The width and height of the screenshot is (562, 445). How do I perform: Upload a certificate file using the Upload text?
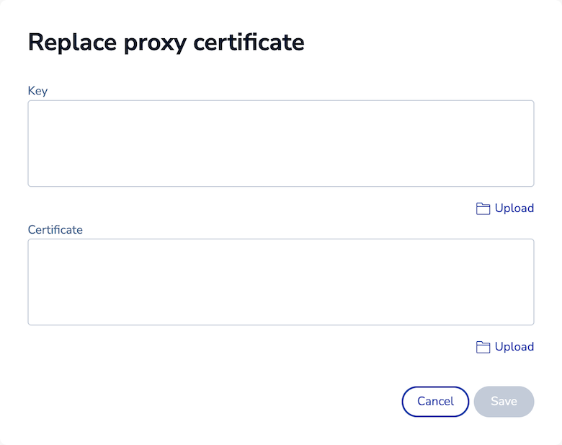click(514, 347)
